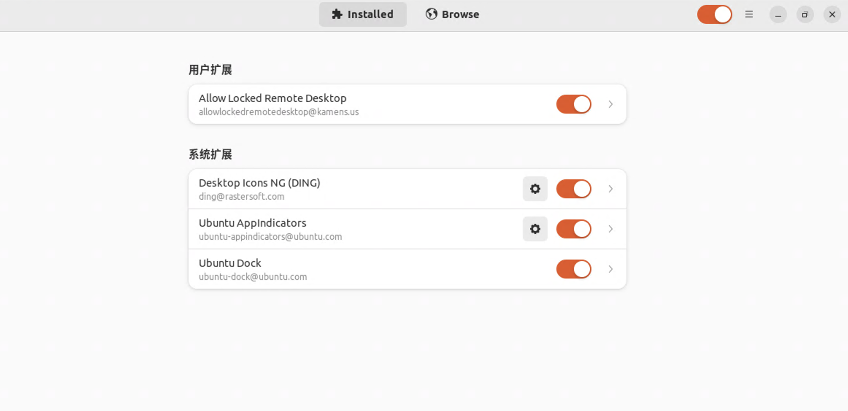Open the hamburger main menu
Viewport: 848px width, 411px height.
pyautogui.click(x=749, y=15)
